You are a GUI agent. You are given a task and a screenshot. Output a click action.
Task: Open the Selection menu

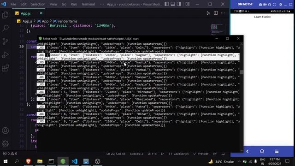(x=38, y=4)
